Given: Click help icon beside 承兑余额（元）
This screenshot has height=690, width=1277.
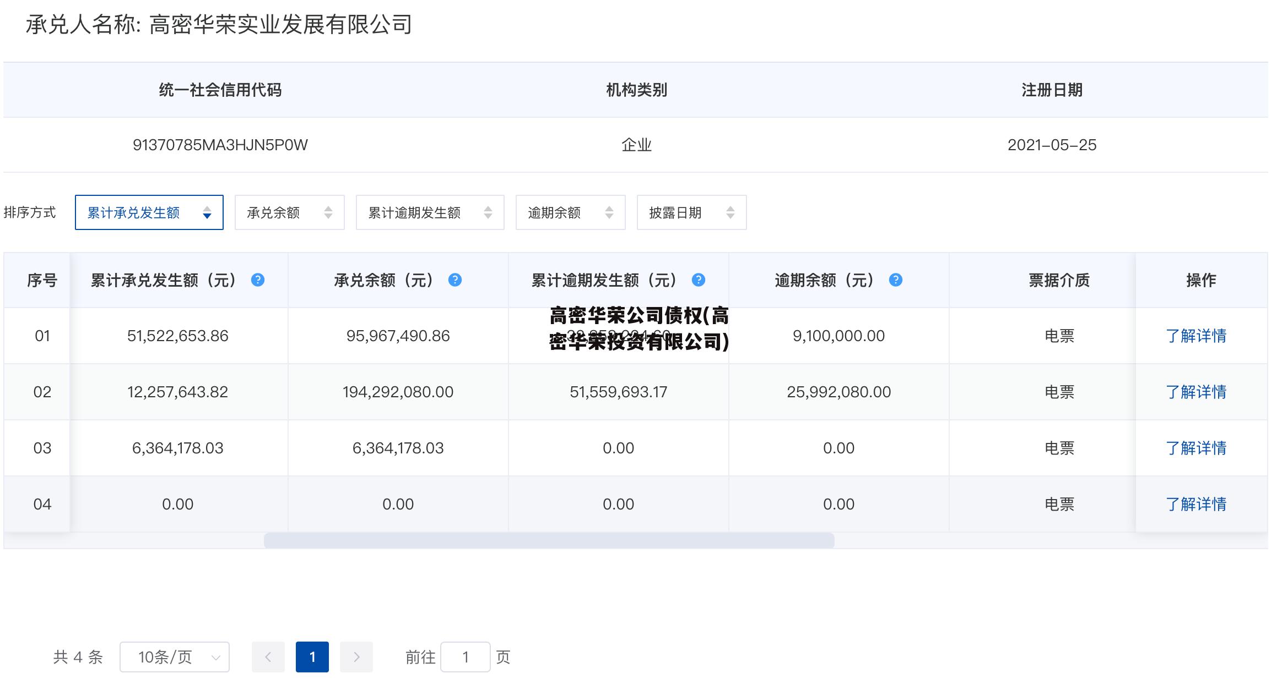Looking at the screenshot, I should (455, 280).
